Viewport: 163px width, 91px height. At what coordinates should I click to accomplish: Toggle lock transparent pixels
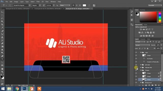click(x=140, y=48)
